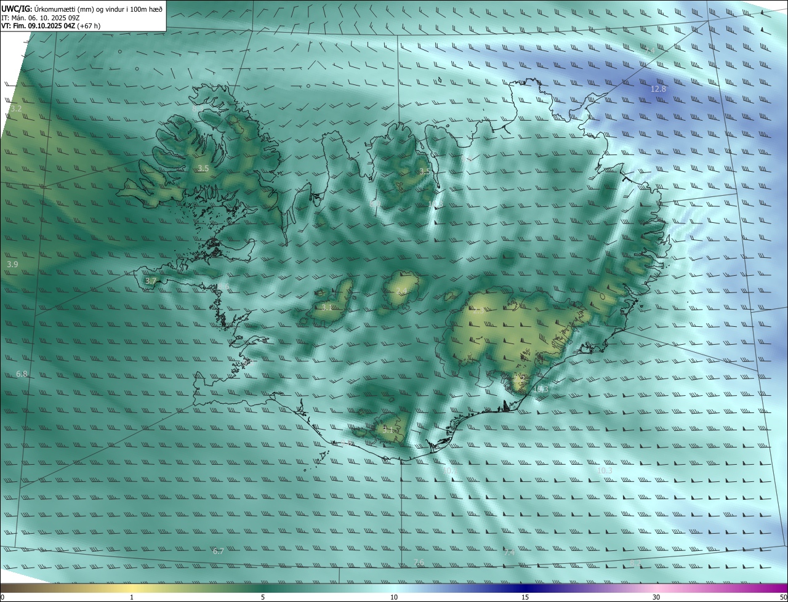Select the initial time line 'IT: Mán. 06. 10. 2025 09Z'
The image size is (788, 602).
(x=41, y=17)
